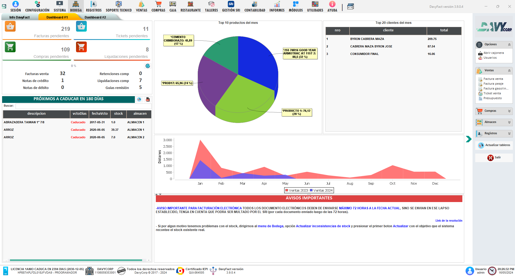Collapse the Ventas sidebar panel

509,71
